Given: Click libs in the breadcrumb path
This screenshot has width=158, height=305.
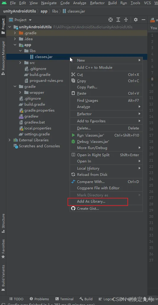Looking at the screenshot, I should tap(55, 11).
